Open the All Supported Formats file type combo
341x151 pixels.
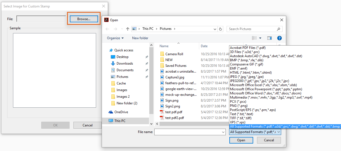255,132
